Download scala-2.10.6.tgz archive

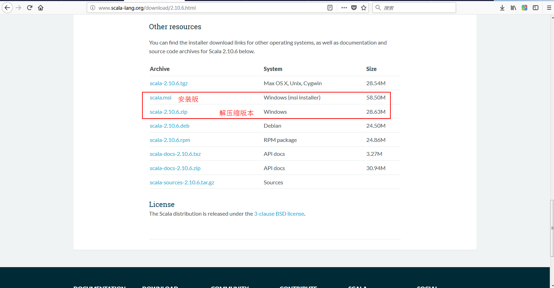168,83
